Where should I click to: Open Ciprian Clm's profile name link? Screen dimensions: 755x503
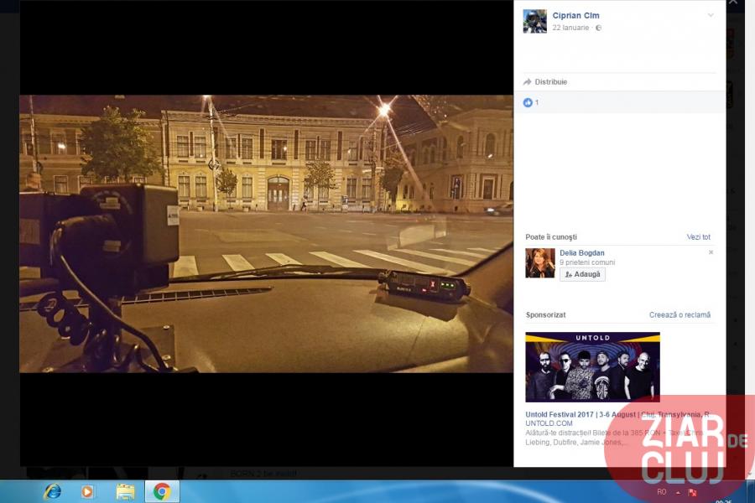click(x=575, y=15)
